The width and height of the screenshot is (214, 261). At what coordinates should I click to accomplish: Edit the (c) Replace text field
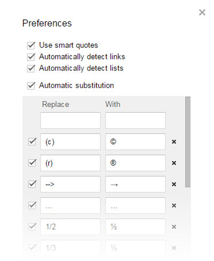(70, 142)
